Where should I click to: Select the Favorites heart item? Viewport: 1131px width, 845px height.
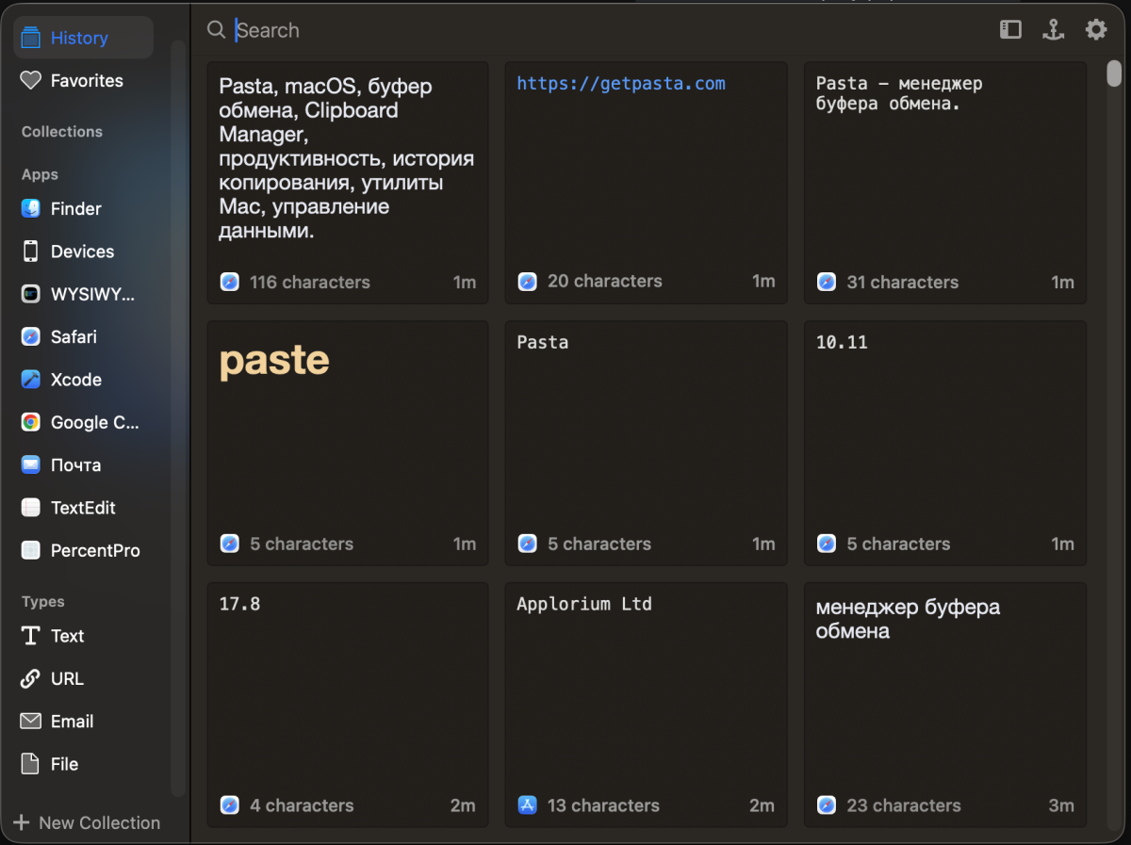tap(83, 81)
